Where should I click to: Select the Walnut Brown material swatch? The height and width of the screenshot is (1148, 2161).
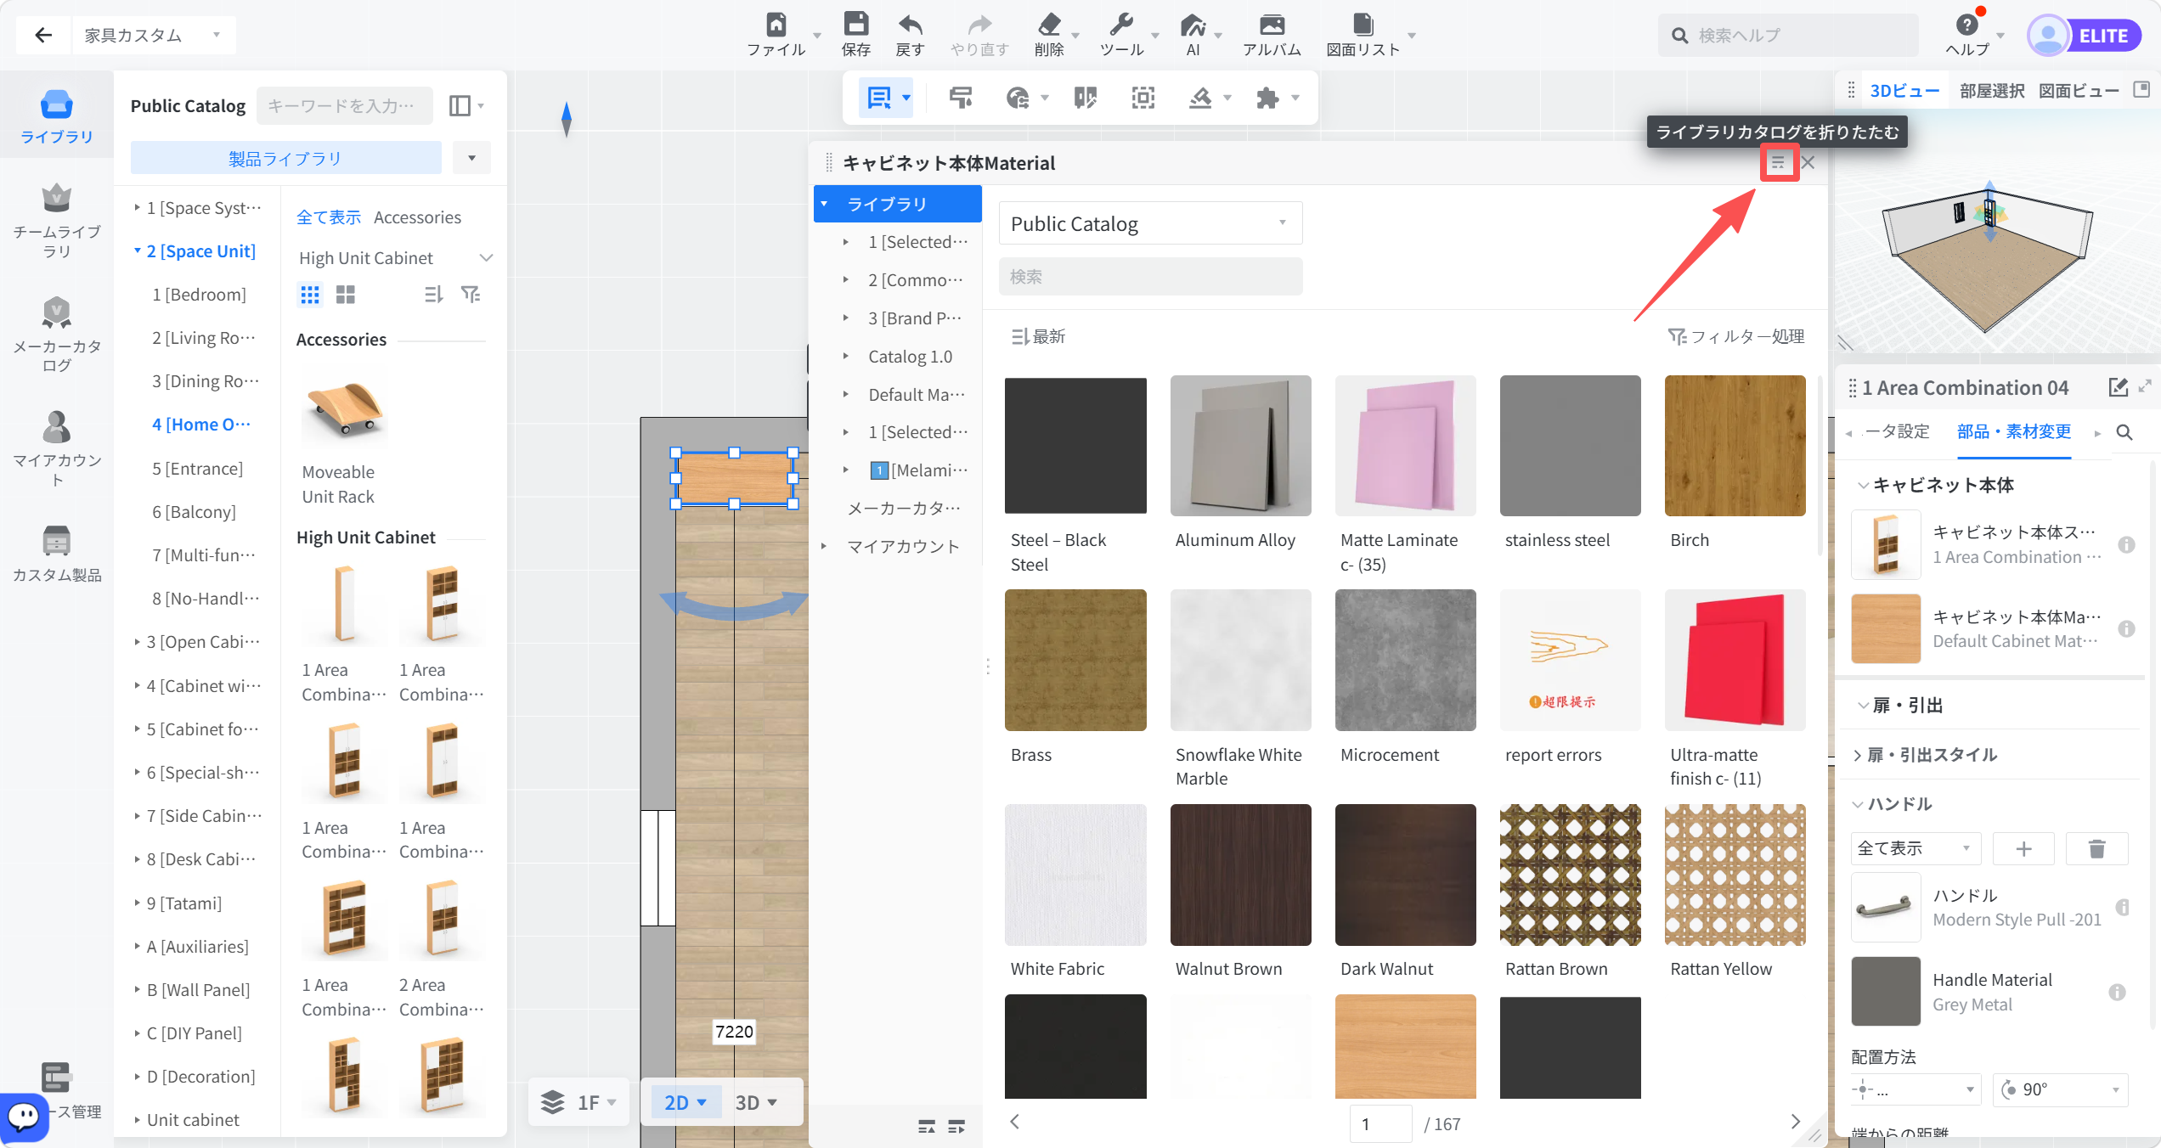coord(1240,875)
